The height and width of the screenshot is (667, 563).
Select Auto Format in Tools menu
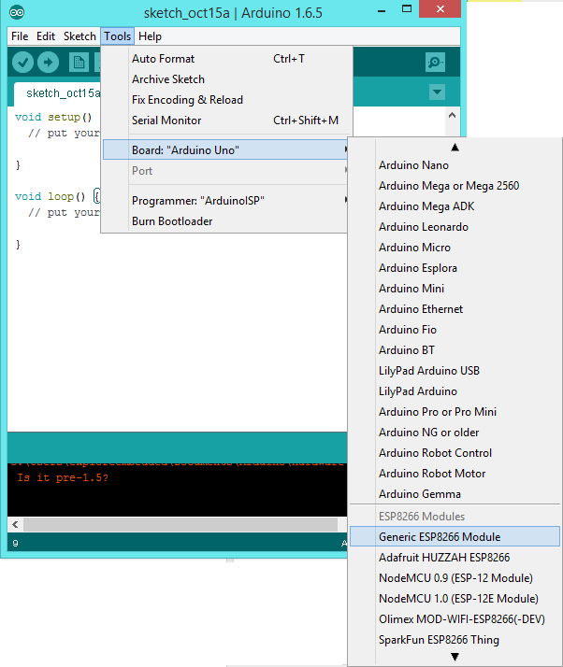pyautogui.click(x=226, y=59)
